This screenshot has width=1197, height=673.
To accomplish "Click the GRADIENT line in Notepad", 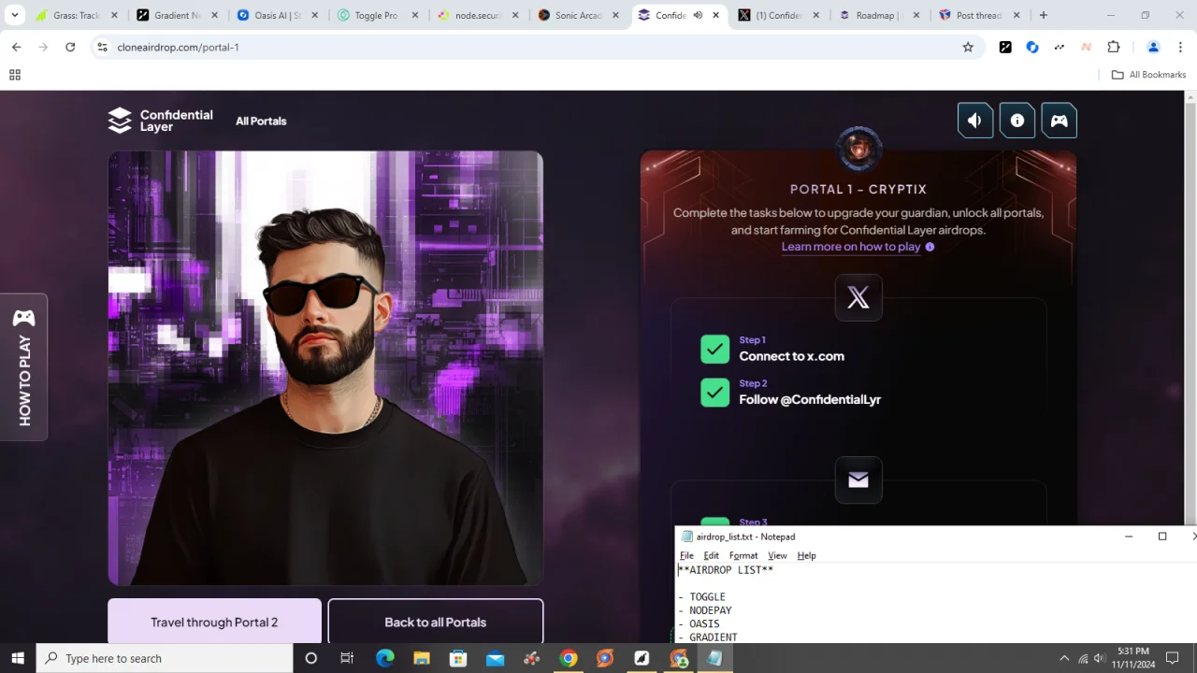I will click(708, 637).
